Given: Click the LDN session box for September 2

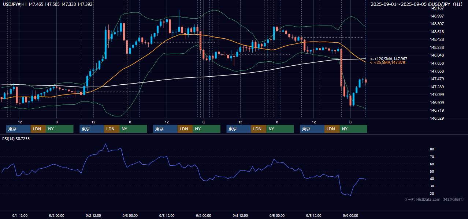Looking at the screenshot, I should point(112,129).
